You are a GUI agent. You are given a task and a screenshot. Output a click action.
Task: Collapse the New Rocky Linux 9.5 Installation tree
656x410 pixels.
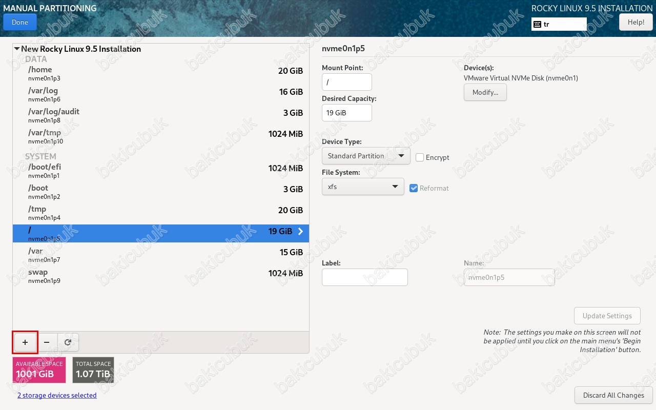click(17, 49)
